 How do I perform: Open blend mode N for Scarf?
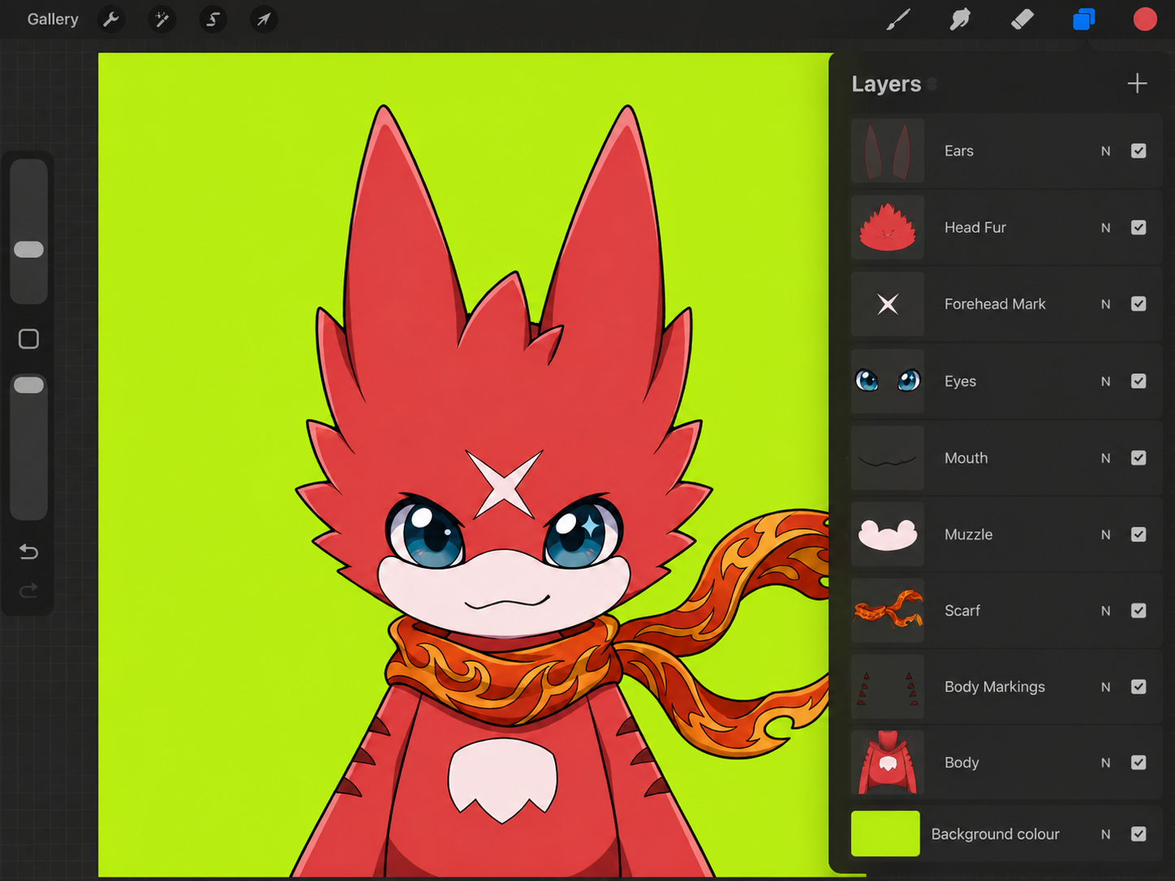(x=1105, y=611)
